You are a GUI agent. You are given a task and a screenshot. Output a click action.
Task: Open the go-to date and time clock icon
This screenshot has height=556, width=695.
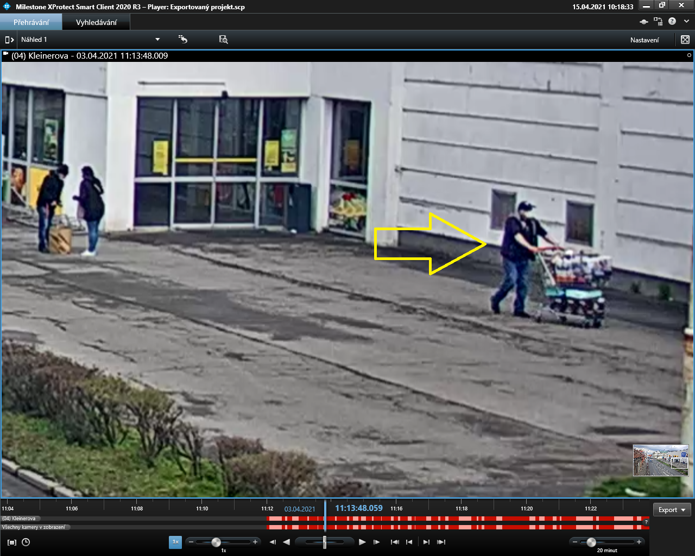[26, 542]
